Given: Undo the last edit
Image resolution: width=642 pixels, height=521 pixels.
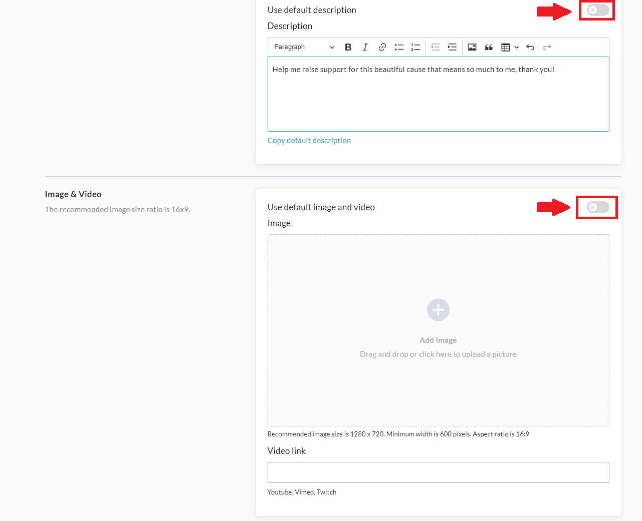Looking at the screenshot, I should click(530, 47).
